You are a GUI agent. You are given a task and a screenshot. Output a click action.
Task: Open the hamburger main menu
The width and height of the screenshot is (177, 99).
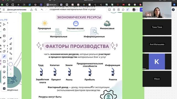pyautogui.click(x=4, y=10)
